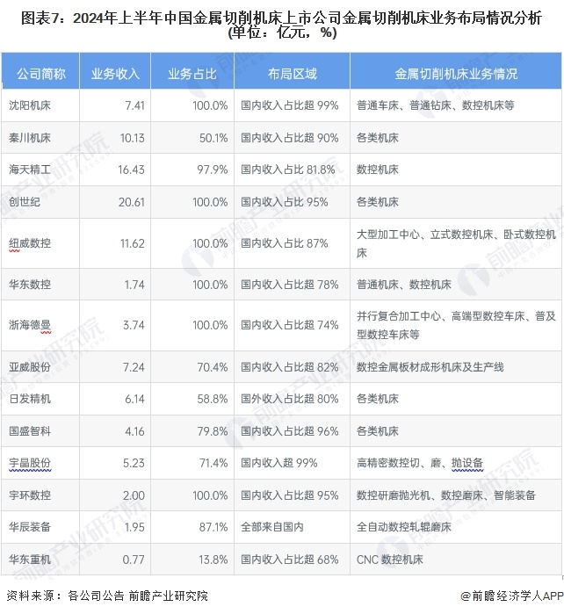564x614 pixels.
Task: Click revenue value 2.00
Action: click(134, 495)
